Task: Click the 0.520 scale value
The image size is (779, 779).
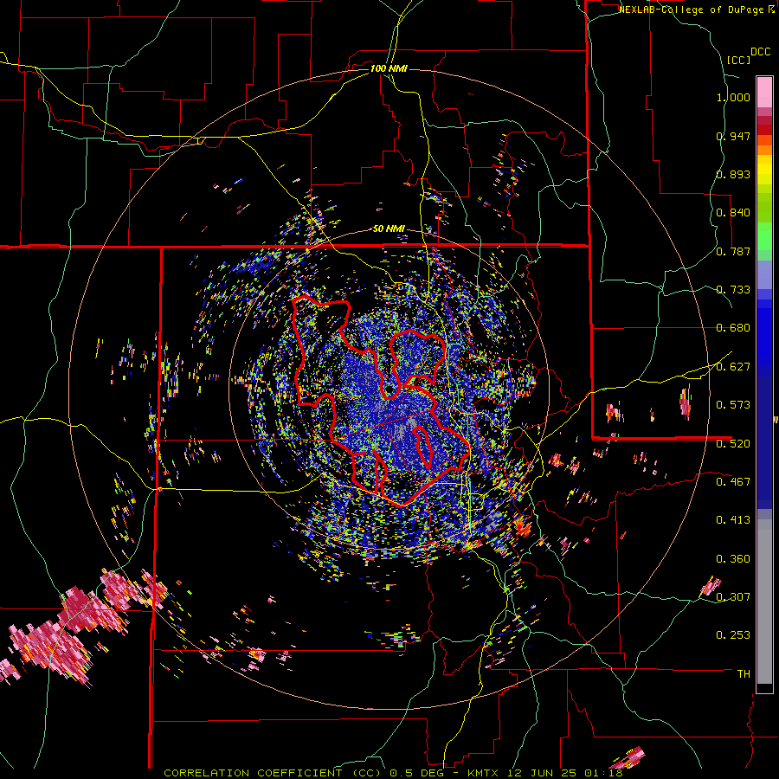Action: (x=733, y=444)
